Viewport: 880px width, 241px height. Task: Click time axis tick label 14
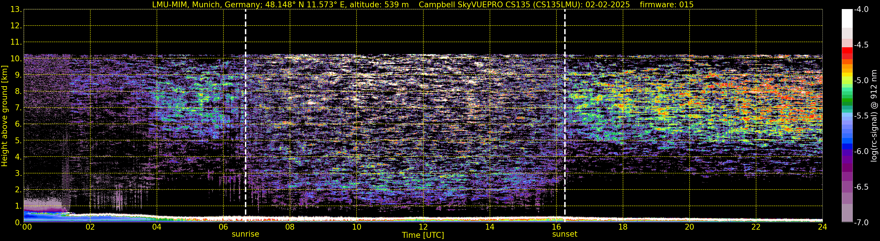(x=489, y=227)
